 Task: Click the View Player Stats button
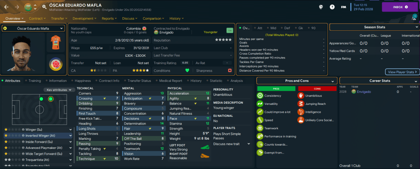click(402, 72)
